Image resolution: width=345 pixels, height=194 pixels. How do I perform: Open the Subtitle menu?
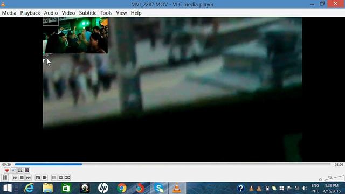tap(88, 13)
